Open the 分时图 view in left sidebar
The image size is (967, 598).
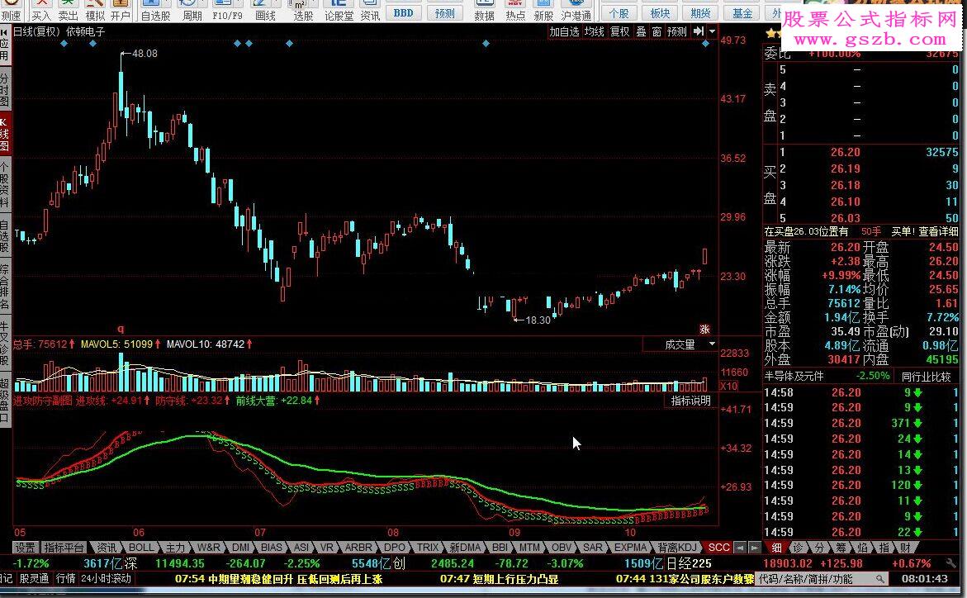click(x=4, y=91)
